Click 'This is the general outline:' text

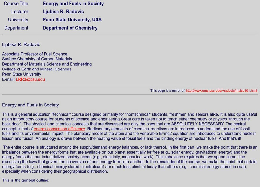pos(26,180)
